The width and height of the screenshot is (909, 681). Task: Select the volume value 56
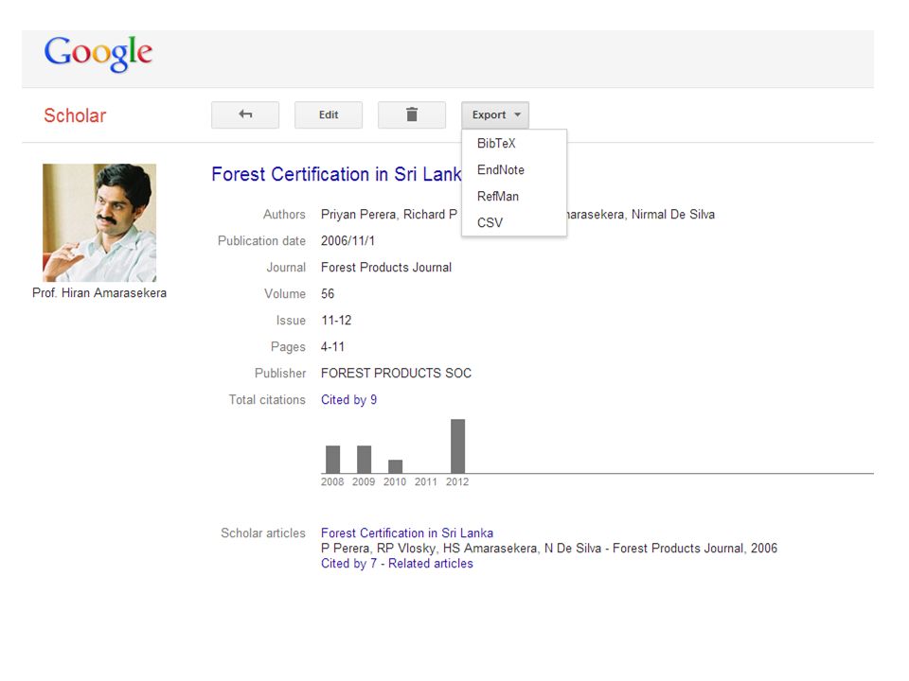[x=328, y=293]
